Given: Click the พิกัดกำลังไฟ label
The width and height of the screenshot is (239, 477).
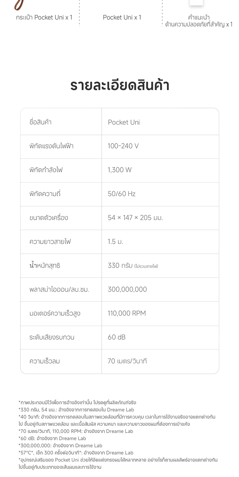Looking at the screenshot, I should (46, 170).
